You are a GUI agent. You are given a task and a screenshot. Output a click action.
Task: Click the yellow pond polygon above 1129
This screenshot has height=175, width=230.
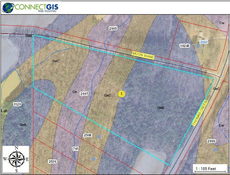point(12,85)
